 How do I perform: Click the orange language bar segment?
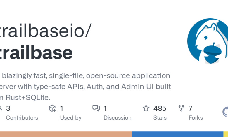click(66, 134)
